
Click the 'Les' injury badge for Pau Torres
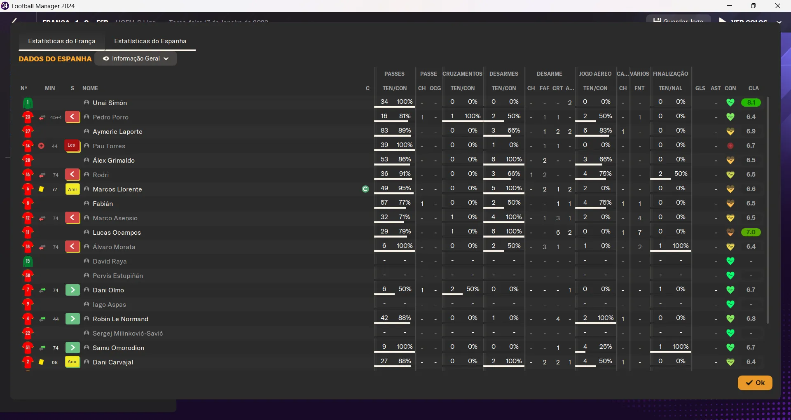tap(73, 146)
